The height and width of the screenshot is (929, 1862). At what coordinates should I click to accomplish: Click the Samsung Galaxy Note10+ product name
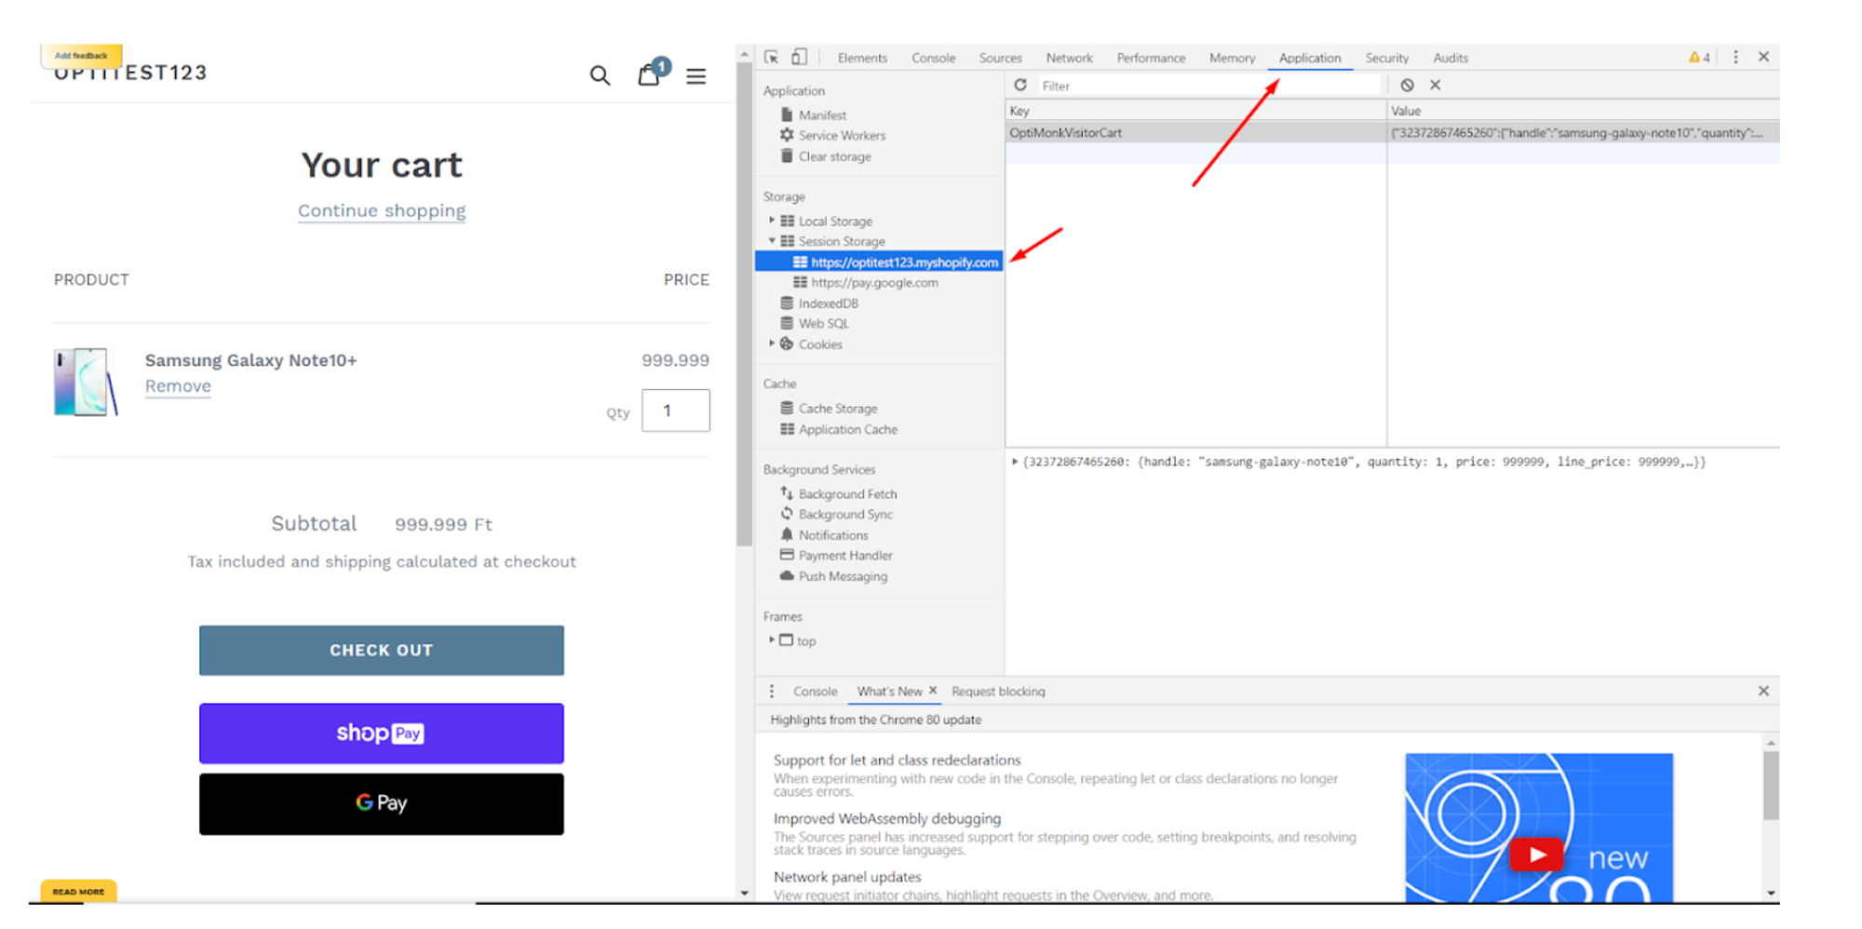(250, 360)
